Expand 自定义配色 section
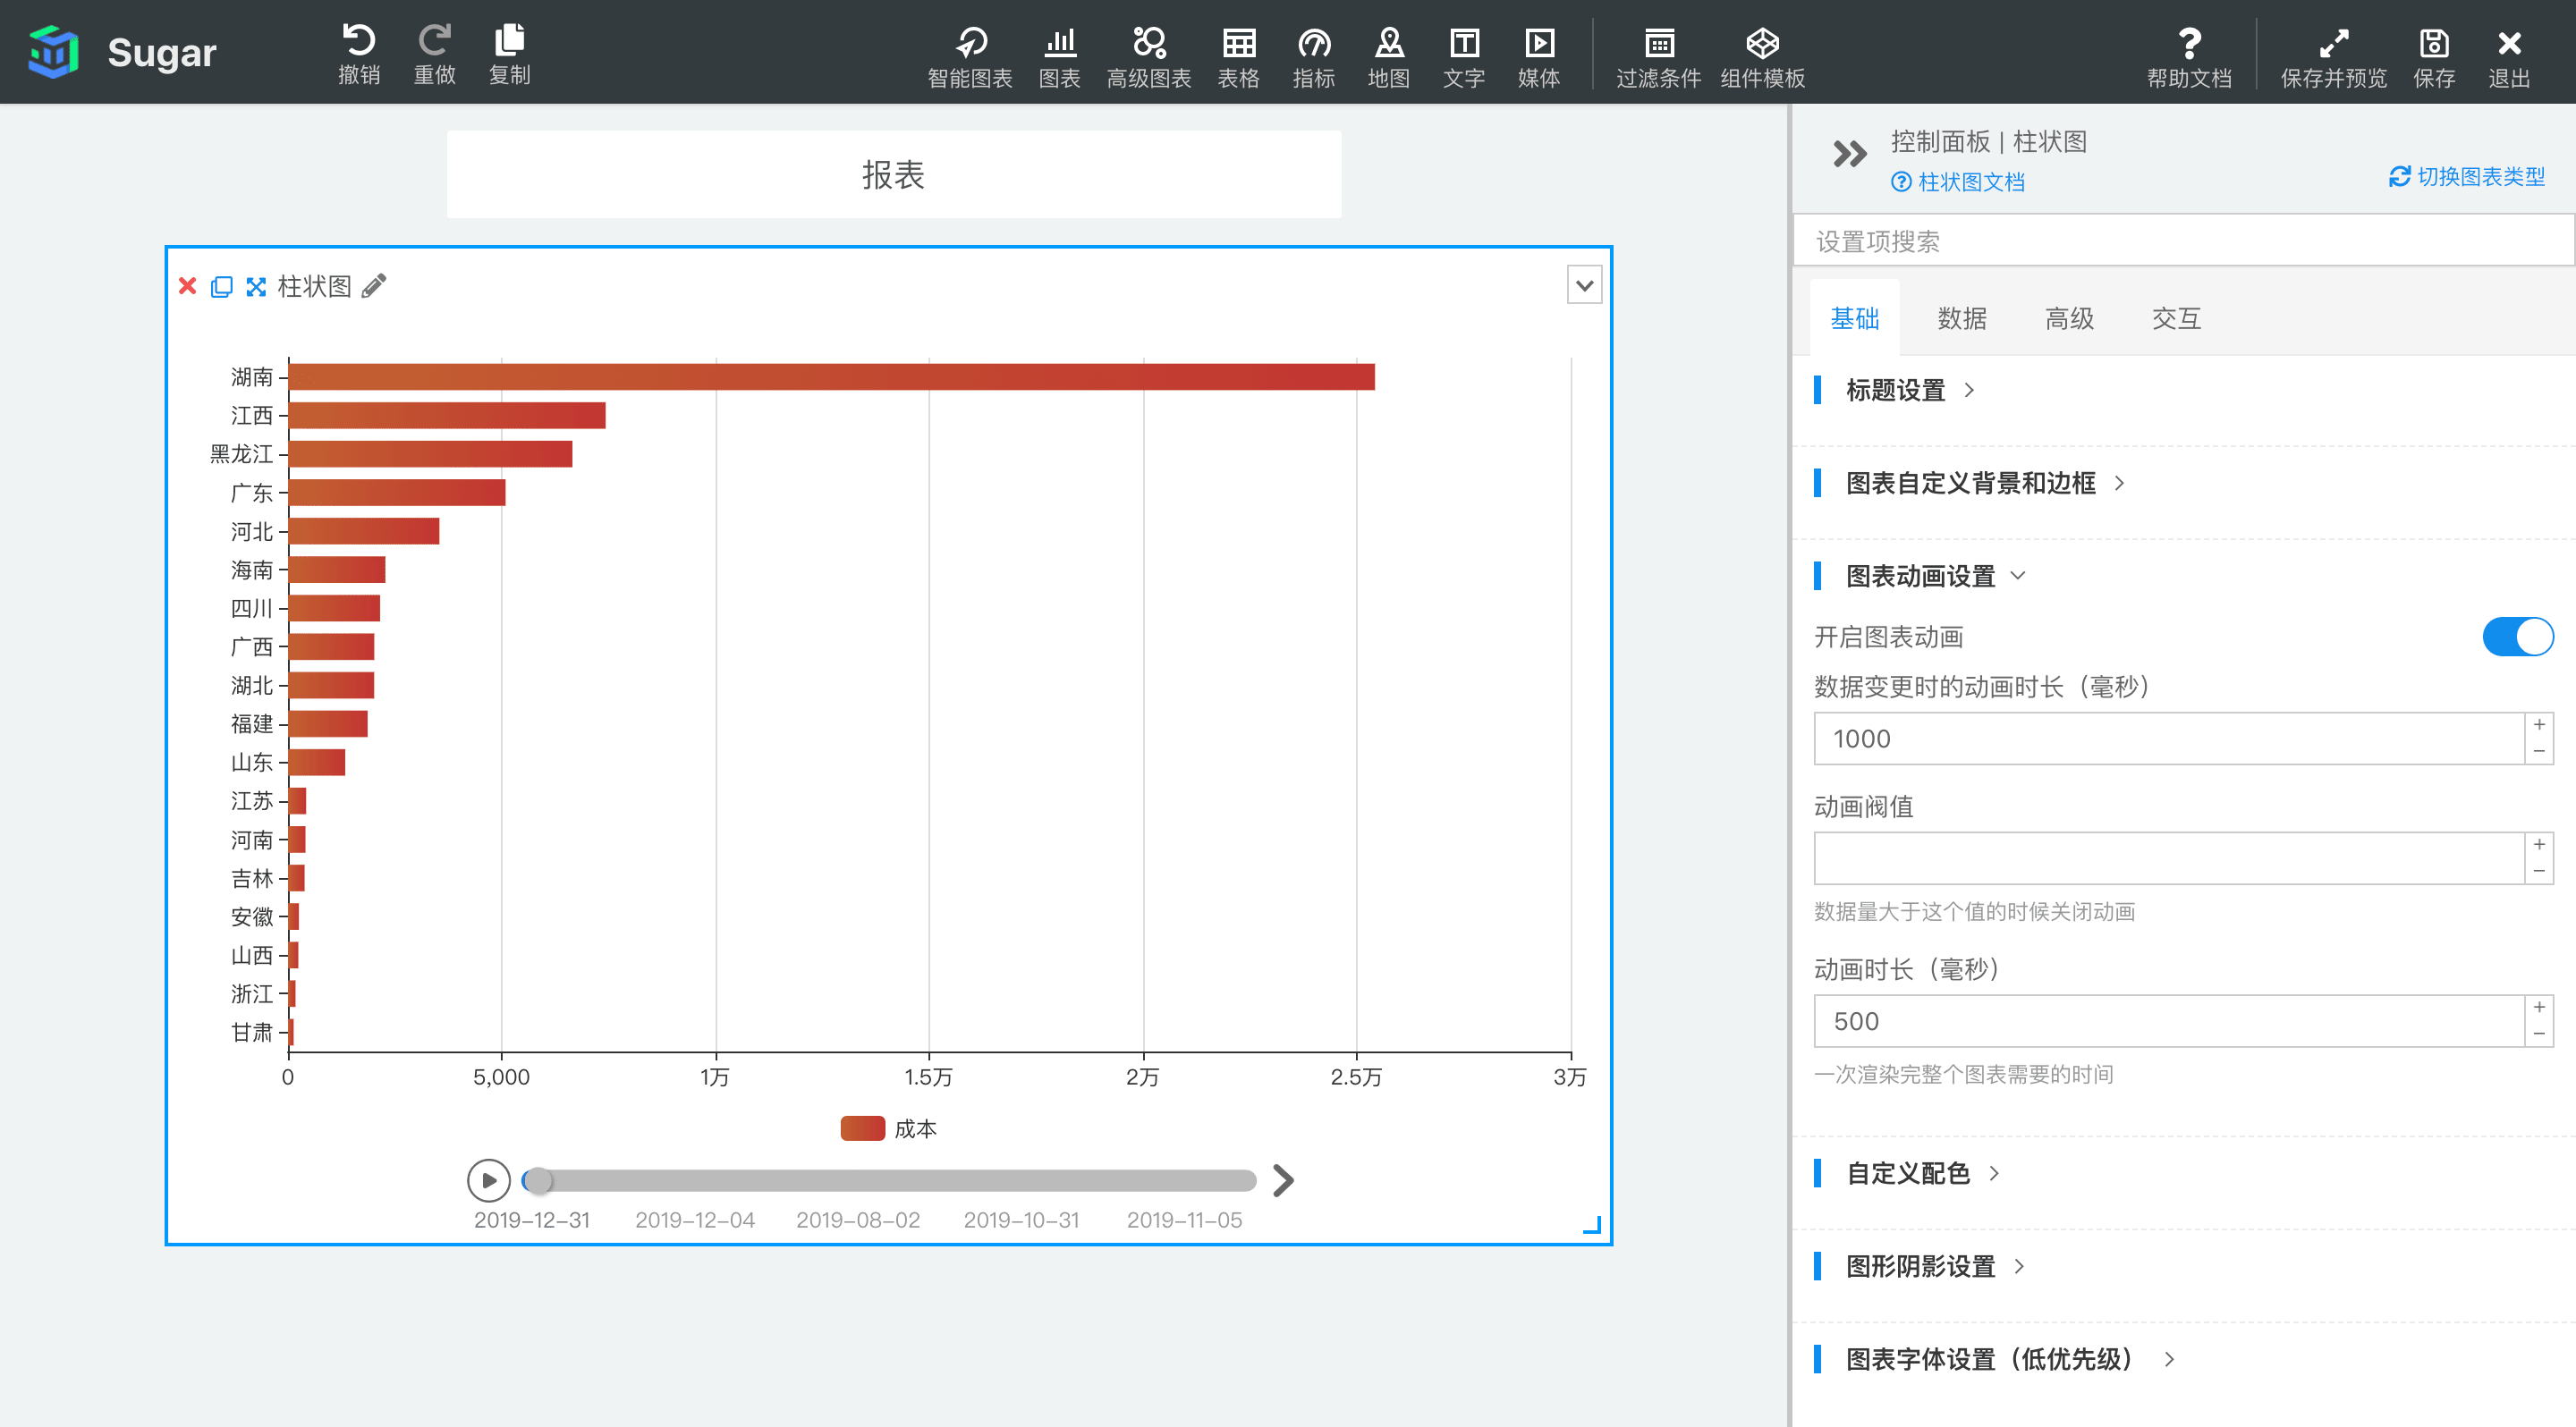Screen dimensions: 2576x1427 click(x=1922, y=1173)
